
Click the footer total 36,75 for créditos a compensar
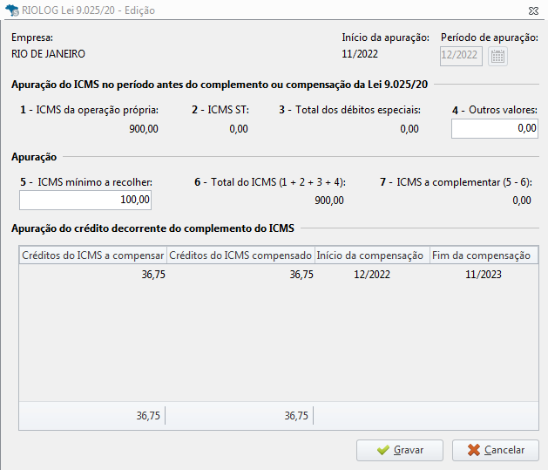click(x=148, y=416)
